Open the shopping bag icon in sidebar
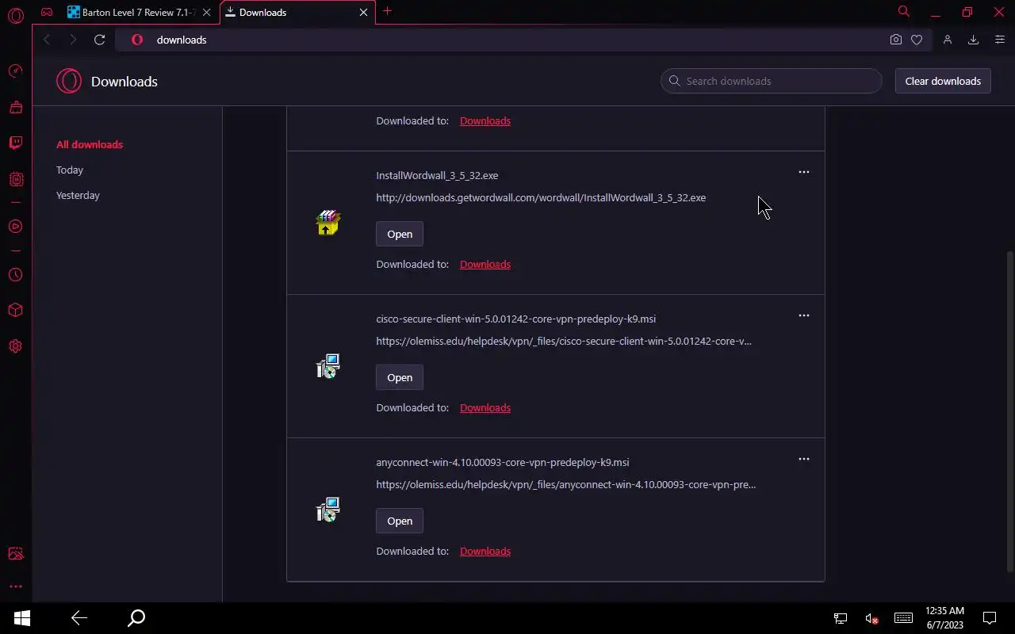 point(15,107)
